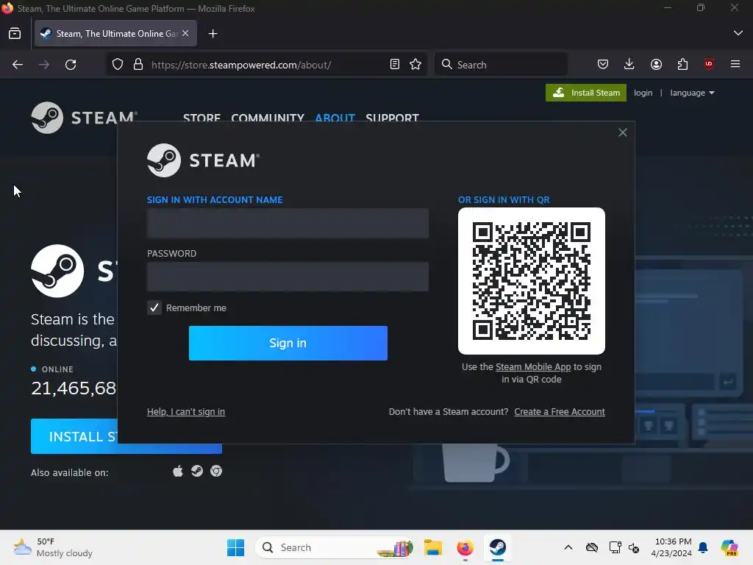Open the tracking protection shield icon
The width and height of the screenshot is (753, 565).
coord(118,65)
